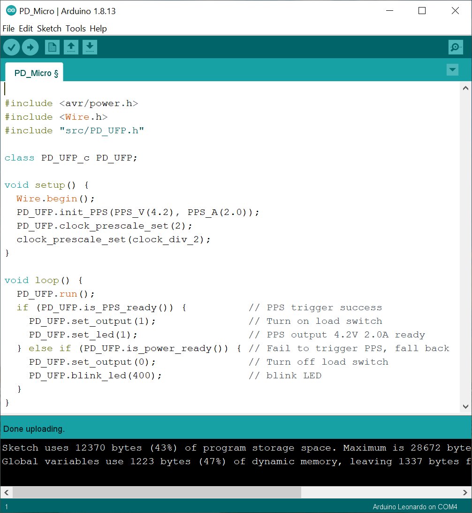
Task: Maximize the Arduino window
Action: (422, 11)
